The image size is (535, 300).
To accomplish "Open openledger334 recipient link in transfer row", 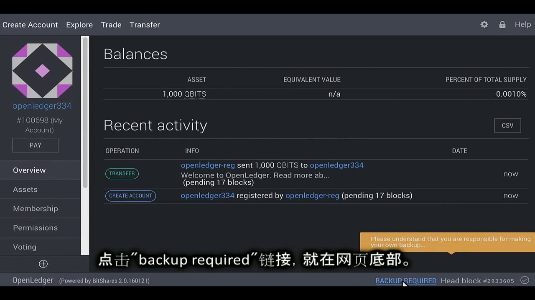I will point(336,165).
